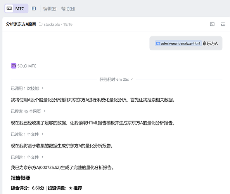Click the SOLO MTC avatar icon
230x194 pixels.
(x=14, y=66)
